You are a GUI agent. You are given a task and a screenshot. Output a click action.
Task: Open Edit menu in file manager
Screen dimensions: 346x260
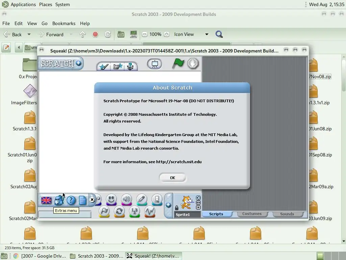coord(19,23)
